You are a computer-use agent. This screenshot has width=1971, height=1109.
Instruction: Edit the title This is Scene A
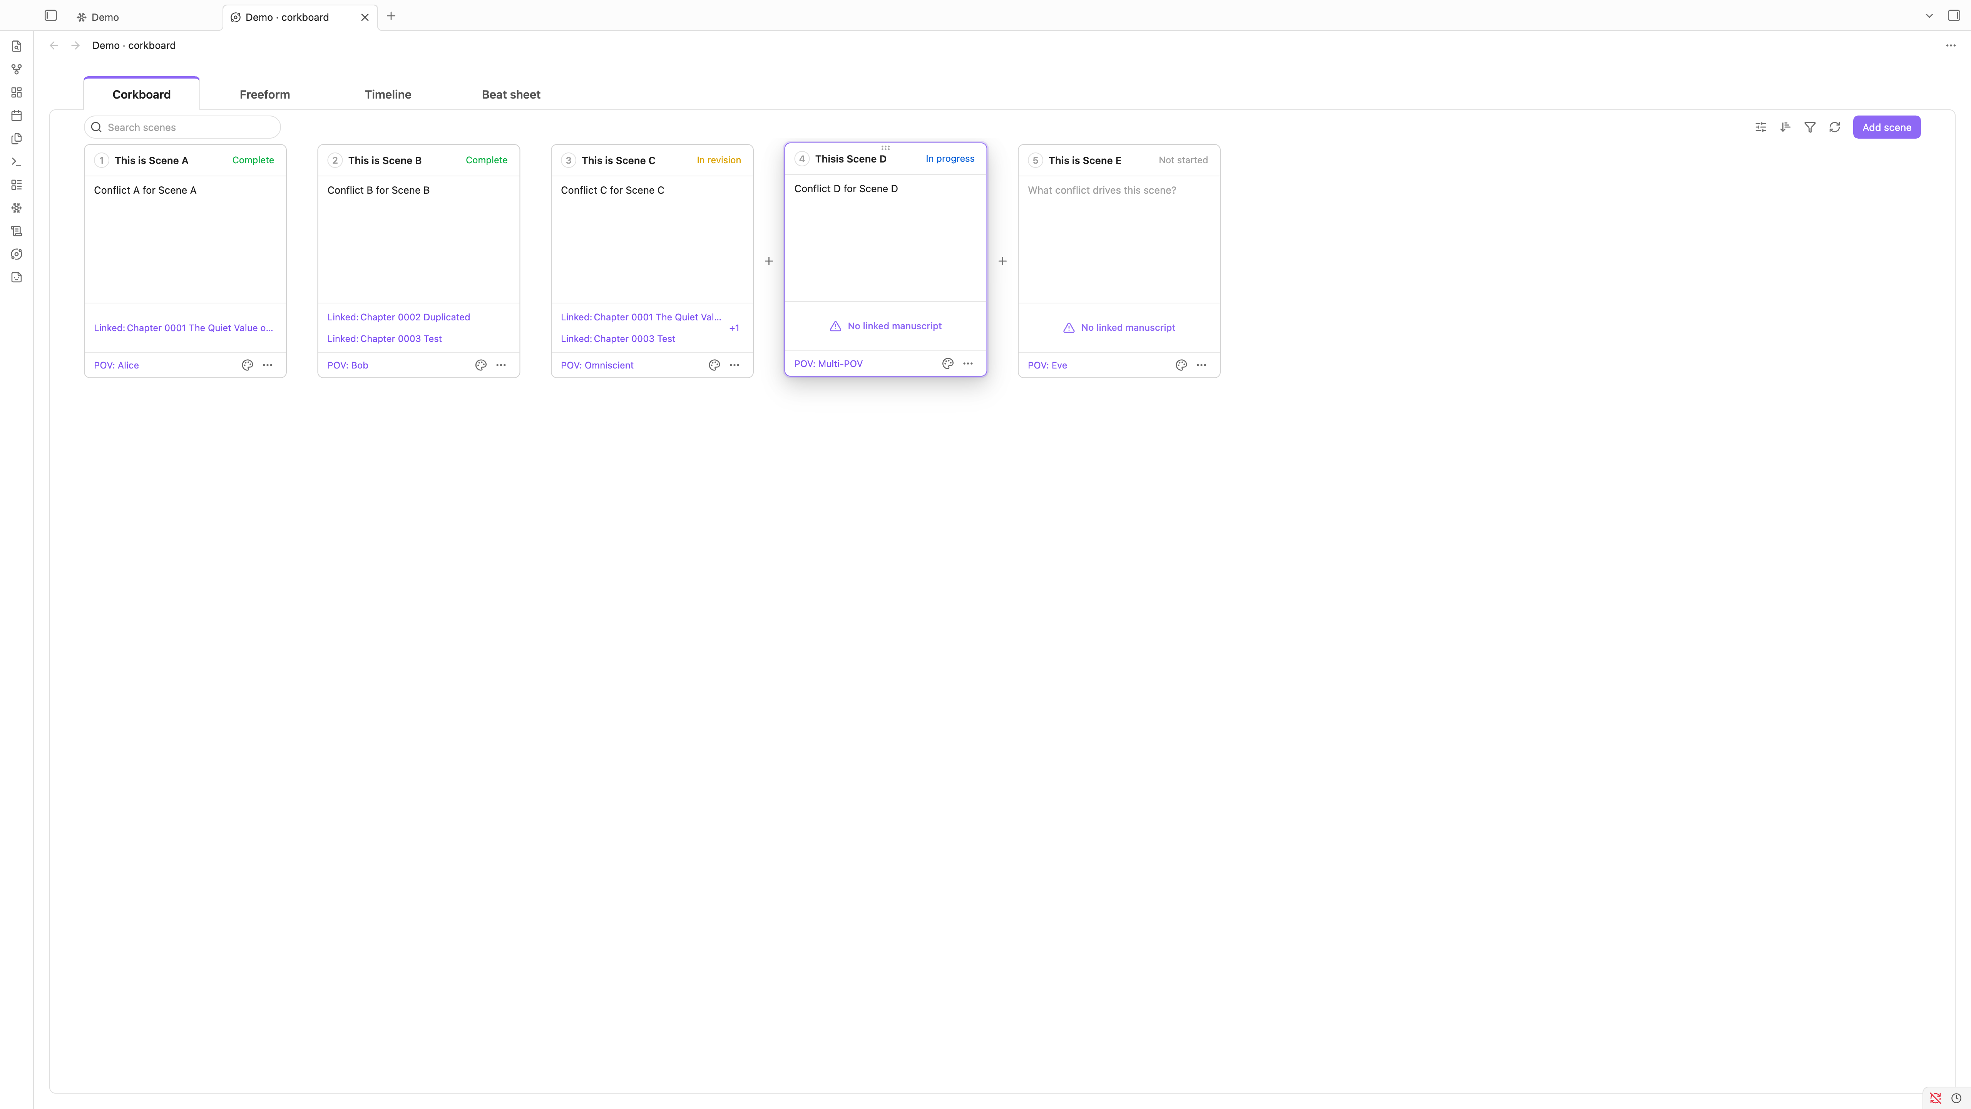[151, 160]
